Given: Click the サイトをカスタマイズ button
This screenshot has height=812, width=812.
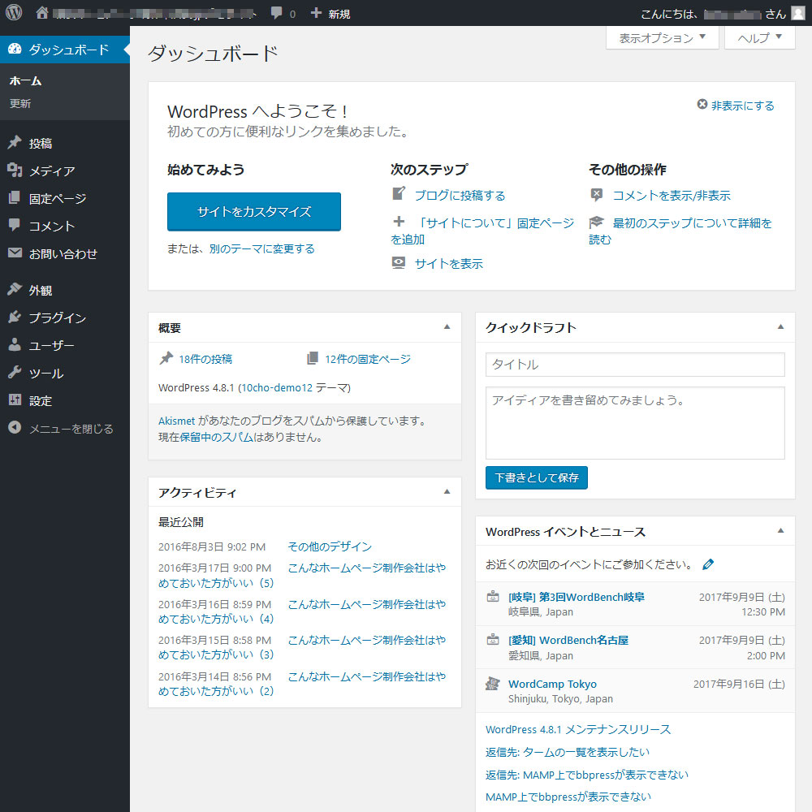Looking at the screenshot, I should point(253,212).
